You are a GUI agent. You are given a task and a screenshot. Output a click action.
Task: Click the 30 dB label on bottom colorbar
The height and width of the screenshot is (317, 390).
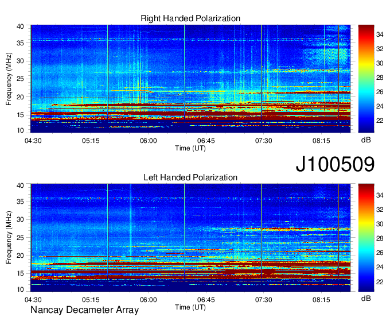point(380,224)
